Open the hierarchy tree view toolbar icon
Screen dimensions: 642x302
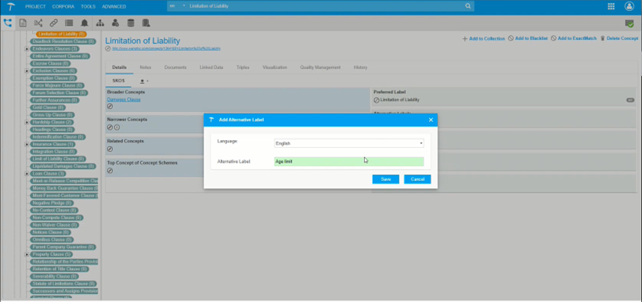pos(8,23)
